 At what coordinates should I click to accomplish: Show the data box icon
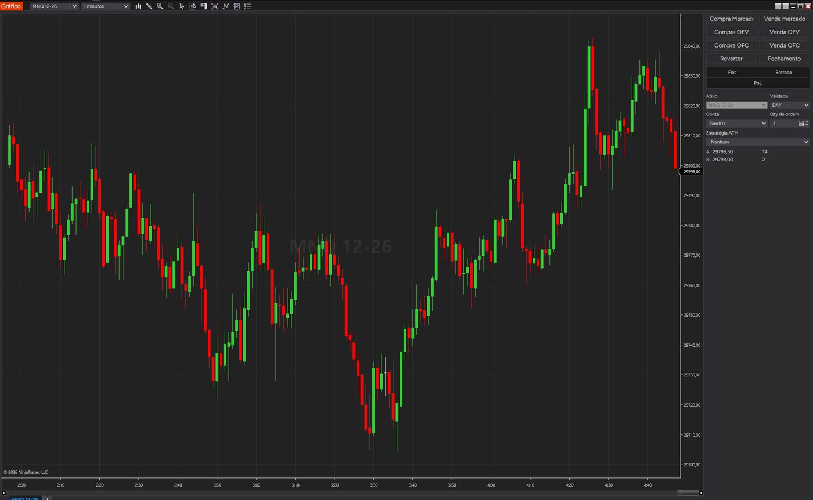click(193, 6)
